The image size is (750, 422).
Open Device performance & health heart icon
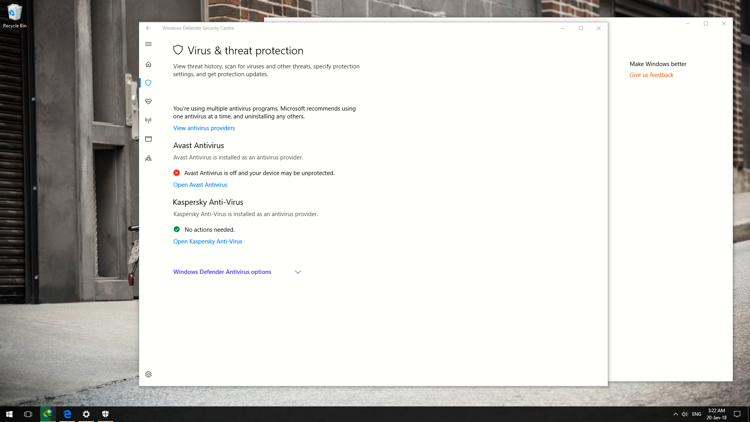coord(148,102)
